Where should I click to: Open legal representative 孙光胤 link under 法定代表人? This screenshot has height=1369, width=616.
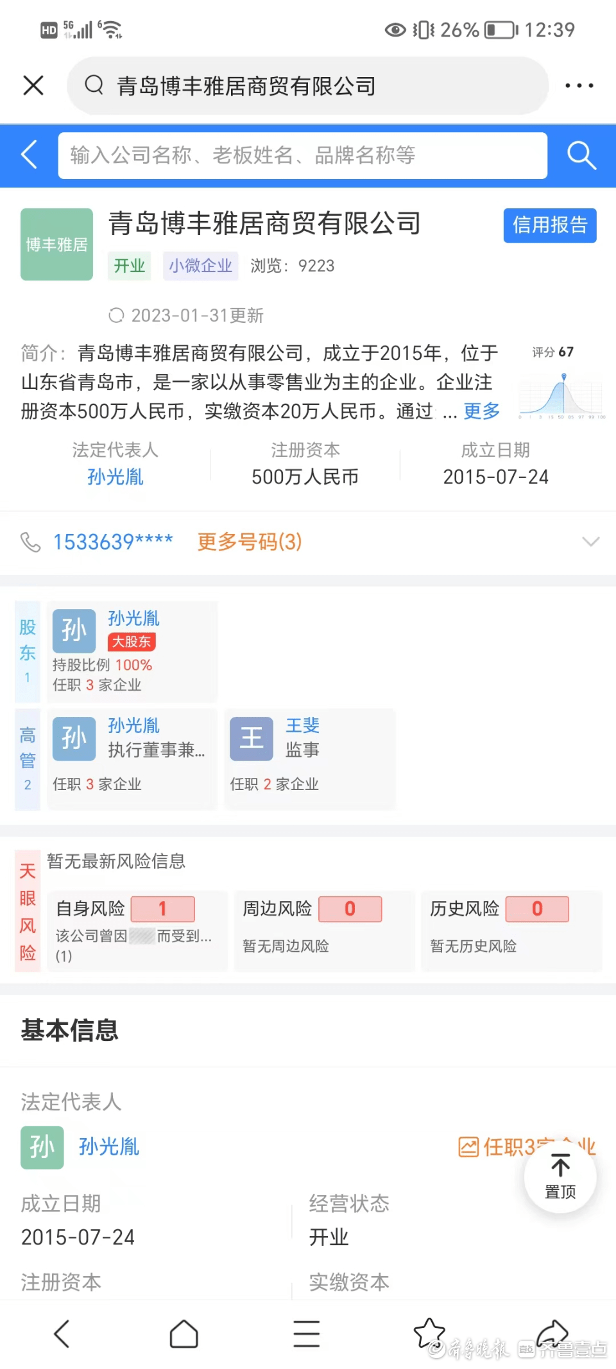pos(116,477)
